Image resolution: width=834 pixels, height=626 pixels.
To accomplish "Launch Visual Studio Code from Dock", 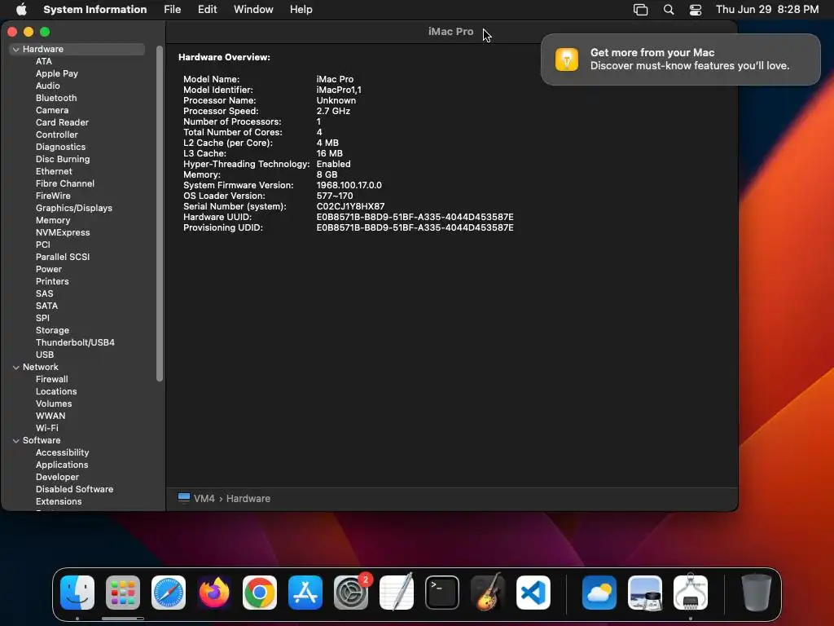I will pos(533,592).
